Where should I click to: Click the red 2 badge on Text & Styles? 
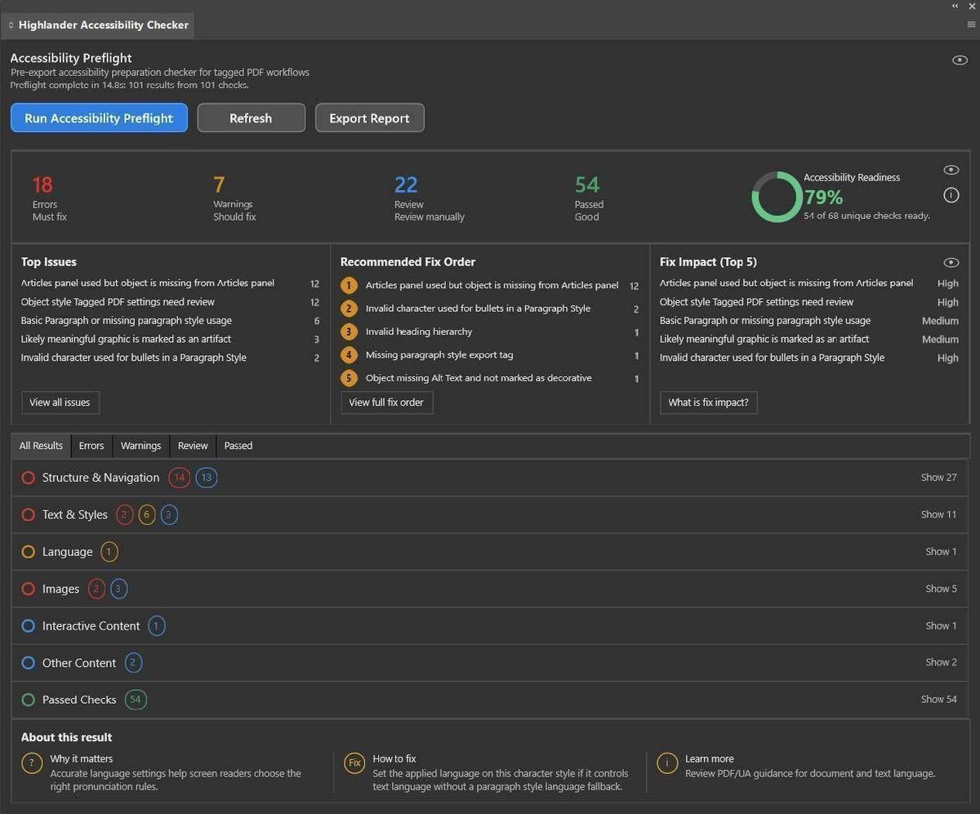[x=125, y=514]
